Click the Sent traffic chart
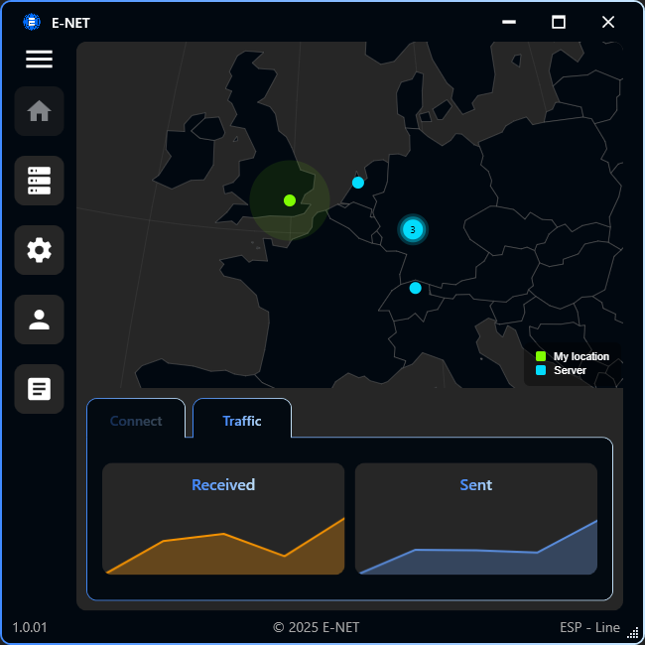 [476, 519]
